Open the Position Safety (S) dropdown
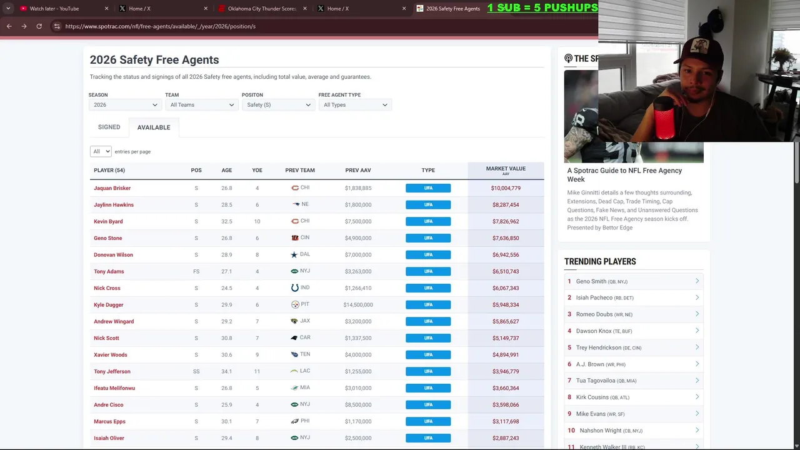Screen dimensions: 800x450 279,105
